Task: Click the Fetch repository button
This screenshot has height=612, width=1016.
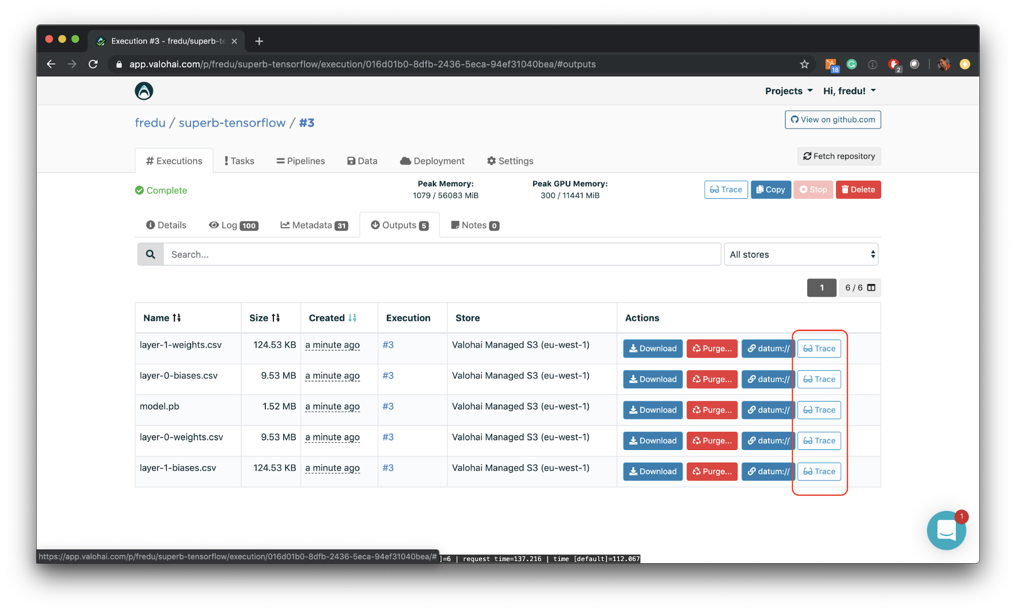Action: click(x=839, y=156)
